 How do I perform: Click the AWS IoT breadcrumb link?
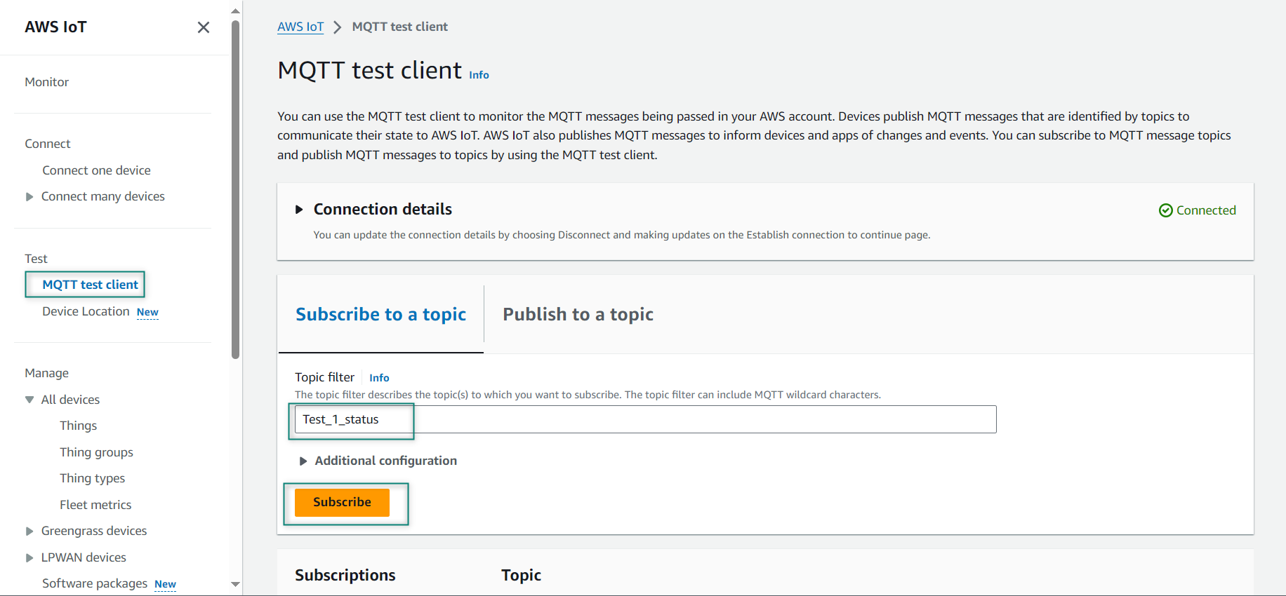(x=300, y=27)
